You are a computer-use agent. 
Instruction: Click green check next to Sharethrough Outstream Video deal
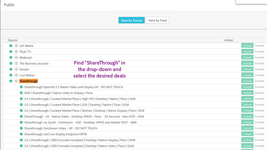(x=21, y=128)
